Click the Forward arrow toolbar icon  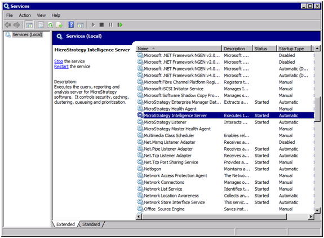point(17,25)
